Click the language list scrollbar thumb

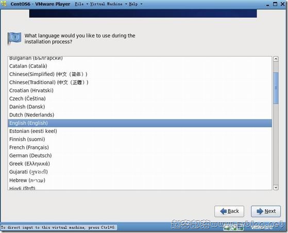pos(276,88)
